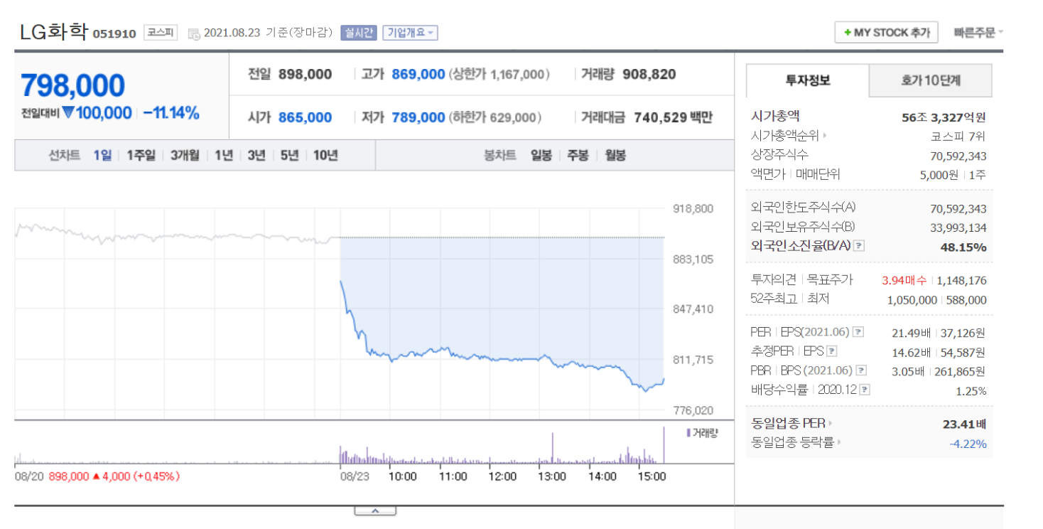Click the blue down-triangle beside 100,000
The image size is (1043, 529).
(x=68, y=112)
